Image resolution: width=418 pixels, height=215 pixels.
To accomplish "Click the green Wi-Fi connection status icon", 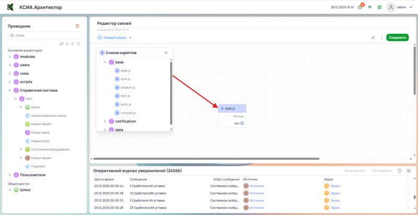I will (x=370, y=7).
